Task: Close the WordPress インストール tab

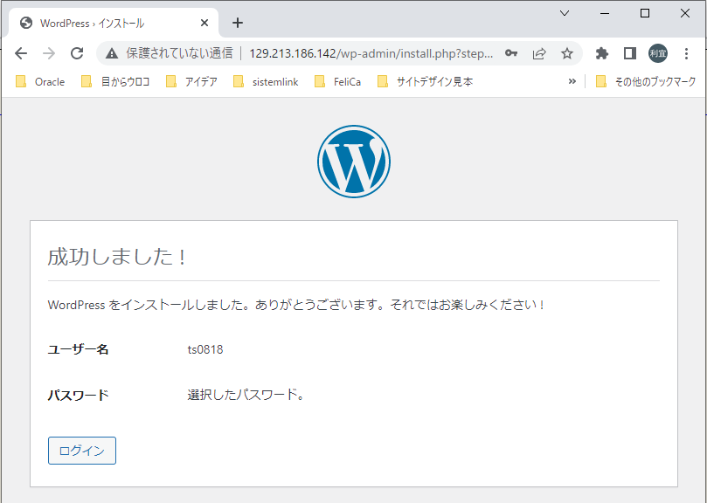Action: pyautogui.click(x=204, y=23)
